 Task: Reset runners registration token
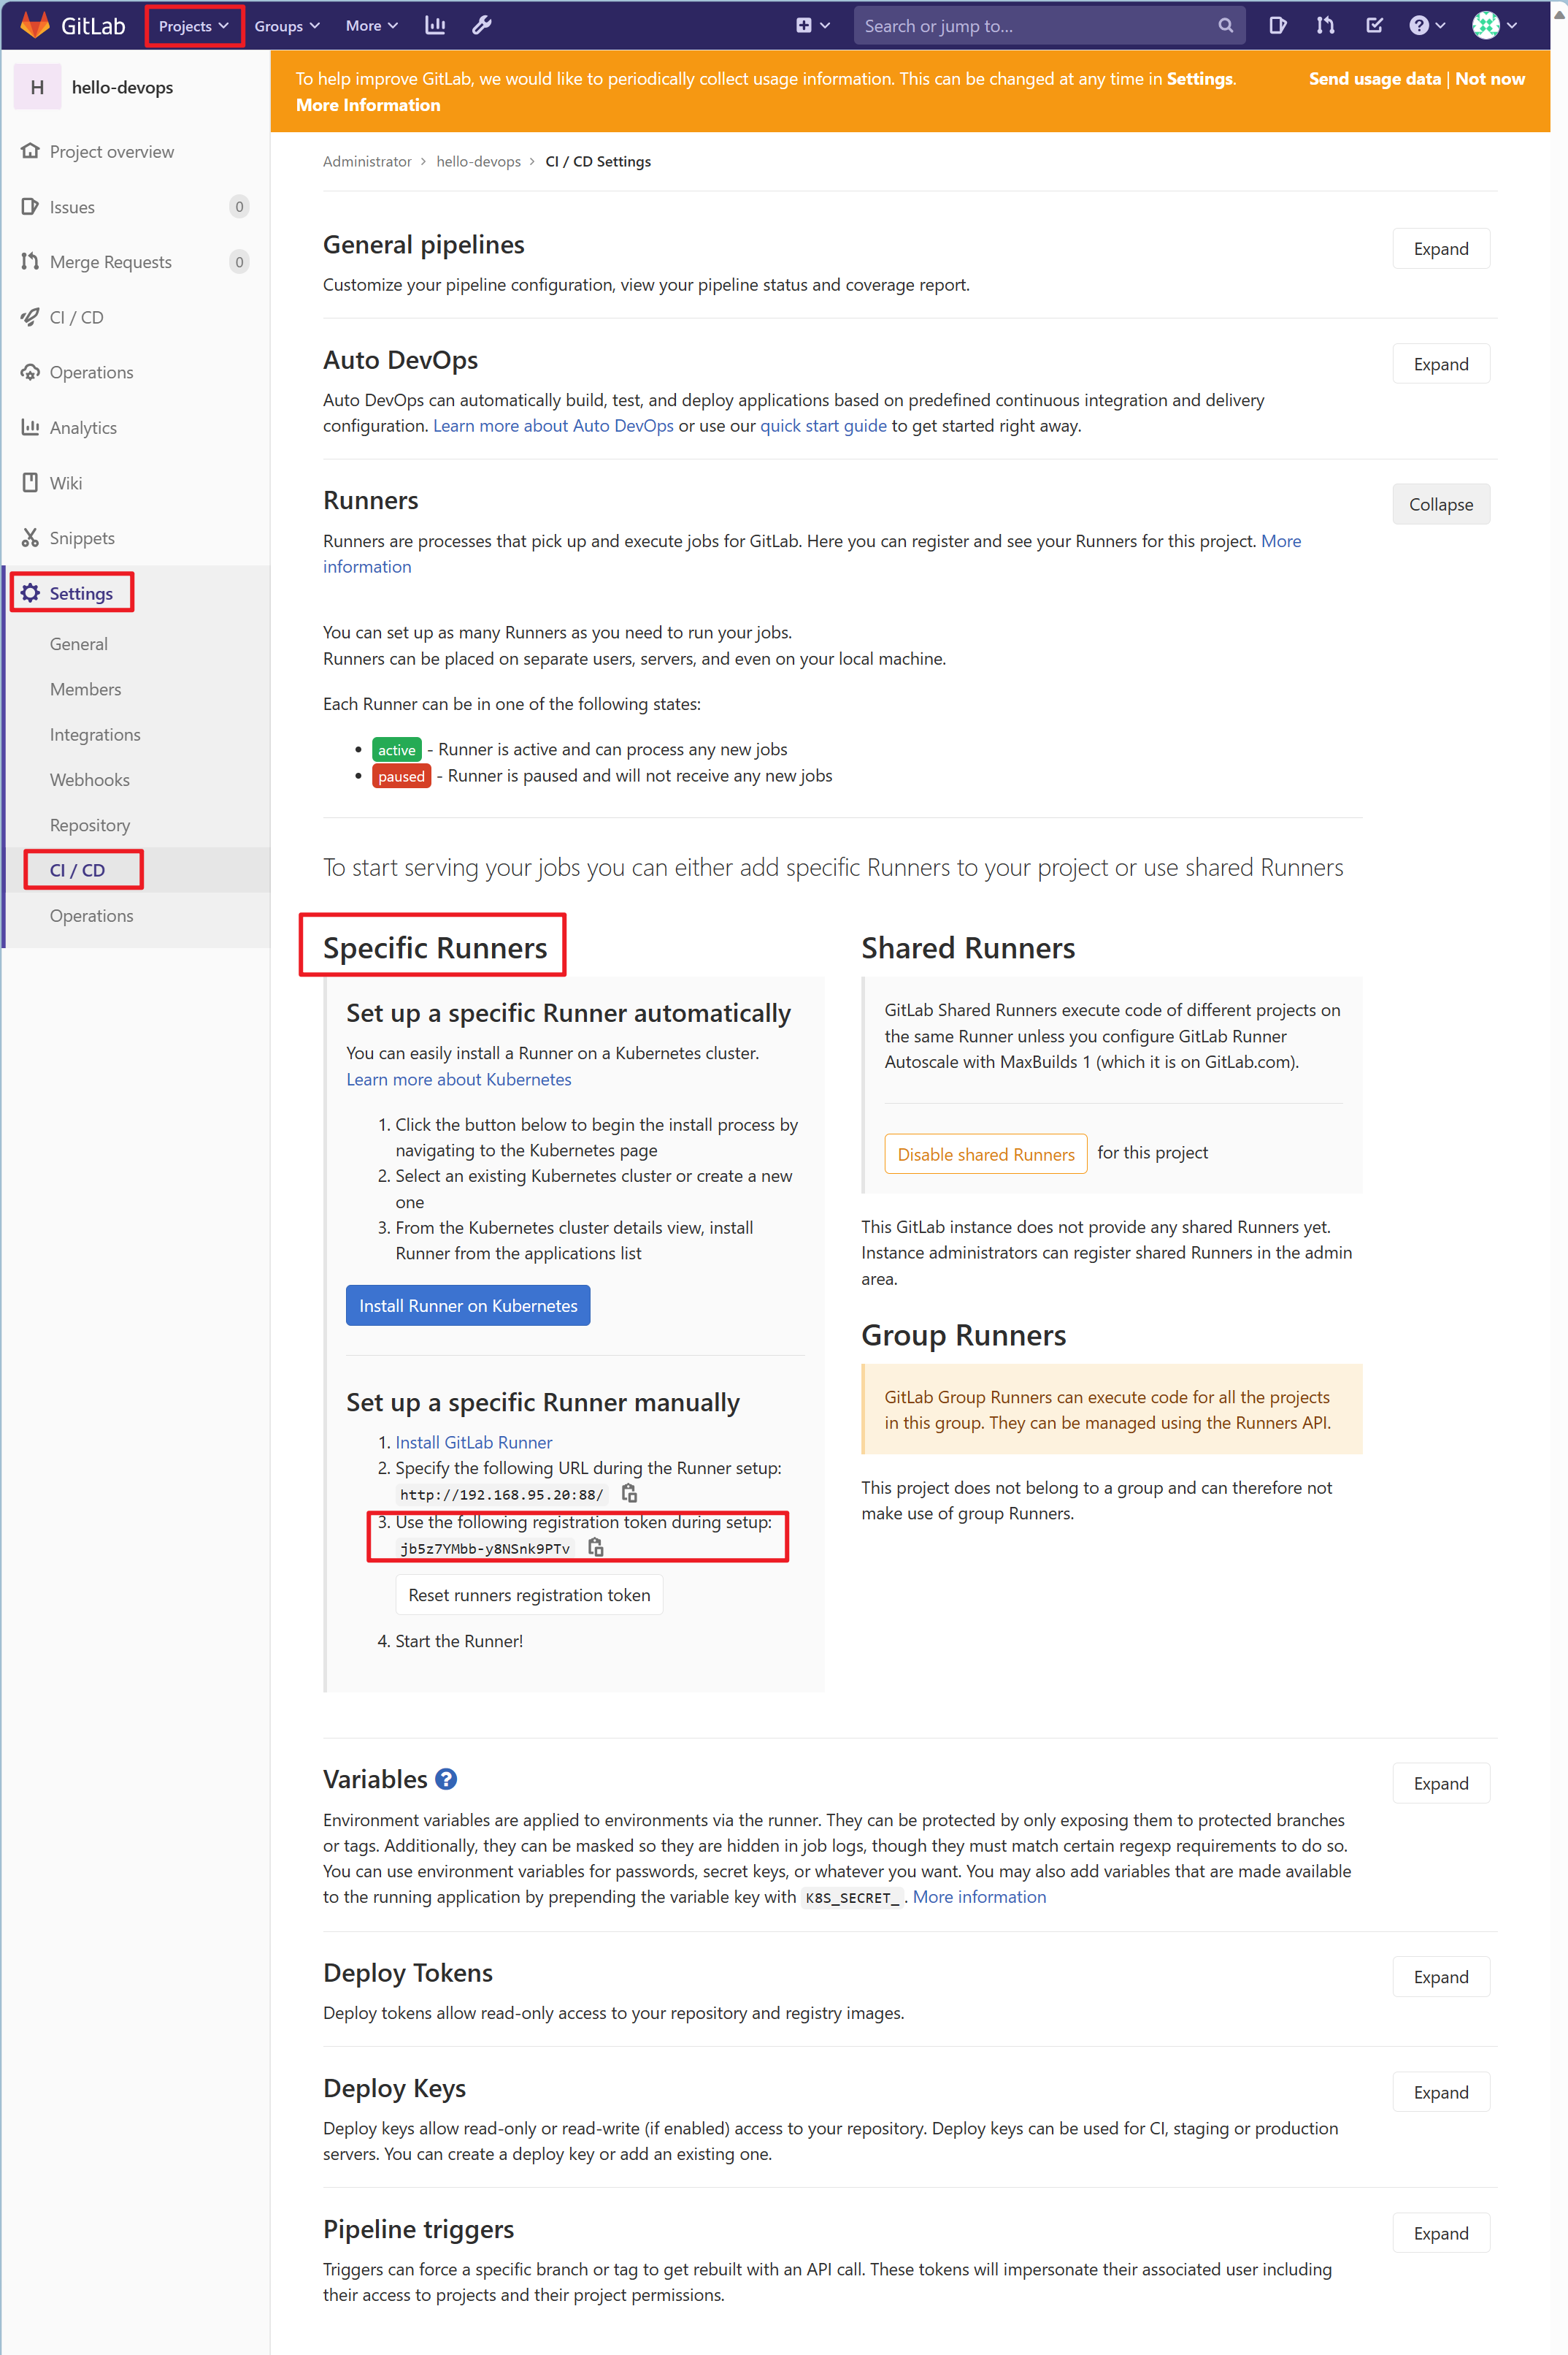click(529, 1595)
